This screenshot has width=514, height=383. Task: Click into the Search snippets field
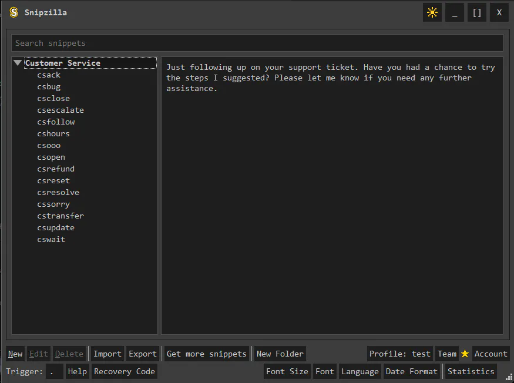pos(257,43)
